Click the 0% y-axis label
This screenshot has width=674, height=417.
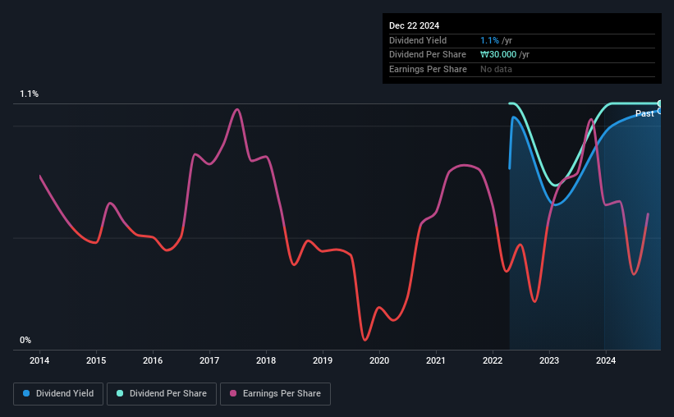(25, 340)
